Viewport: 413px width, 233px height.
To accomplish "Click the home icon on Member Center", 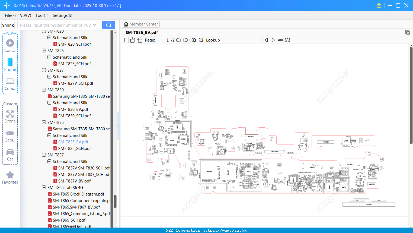I will tap(126, 24).
